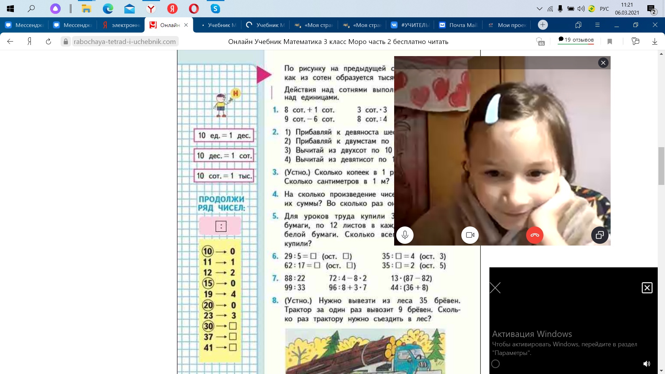665x374 pixels.
Task: Expand hidden system tray icons
Action: click(539, 9)
